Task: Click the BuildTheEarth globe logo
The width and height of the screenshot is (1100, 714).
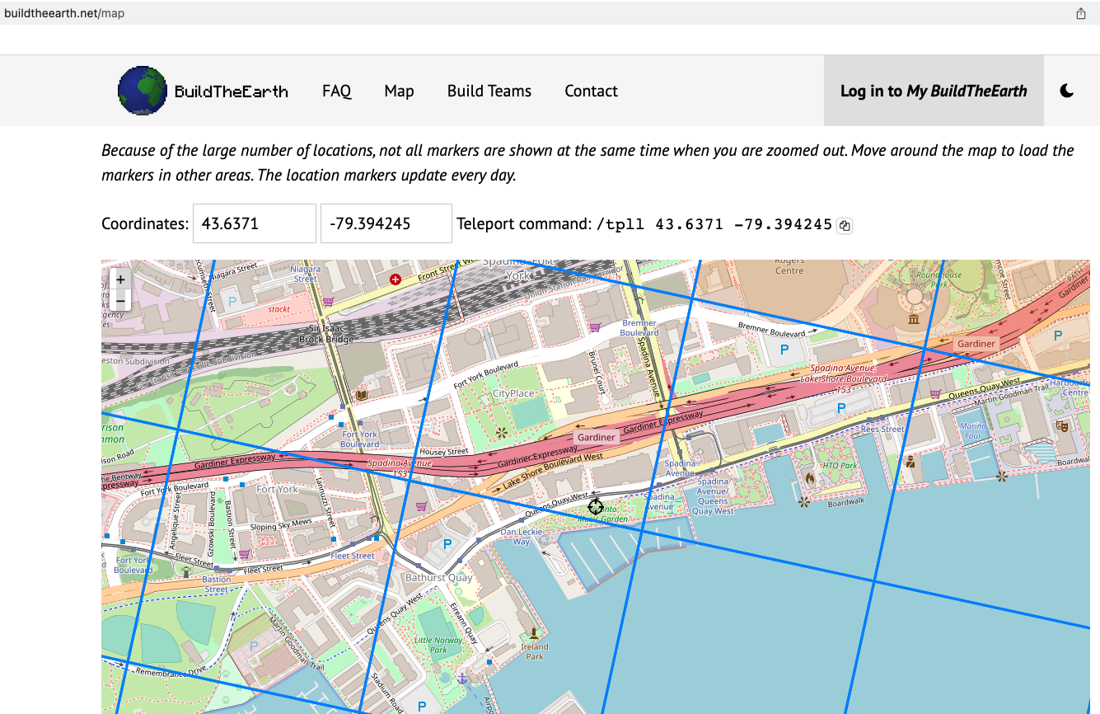Action: tap(143, 91)
